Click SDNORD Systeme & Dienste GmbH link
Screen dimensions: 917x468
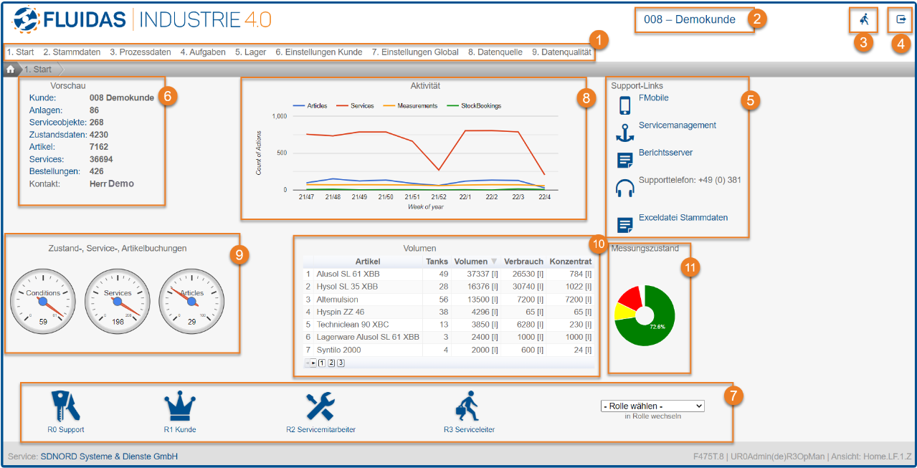click(x=109, y=457)
